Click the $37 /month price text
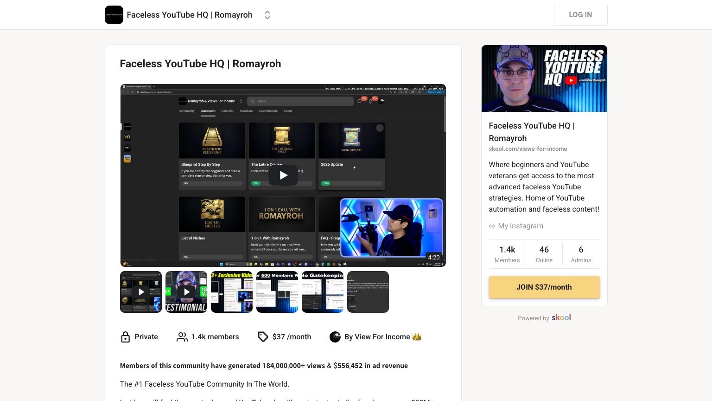 point(292,337)
